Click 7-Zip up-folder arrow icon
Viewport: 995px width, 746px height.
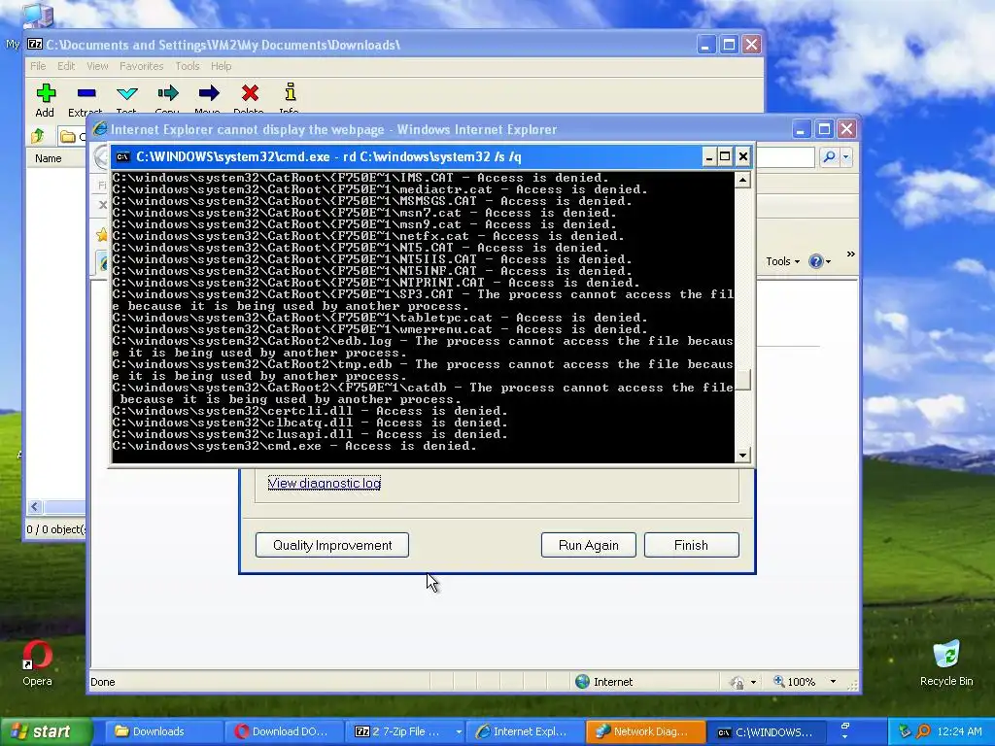click(x=38, y=136)
